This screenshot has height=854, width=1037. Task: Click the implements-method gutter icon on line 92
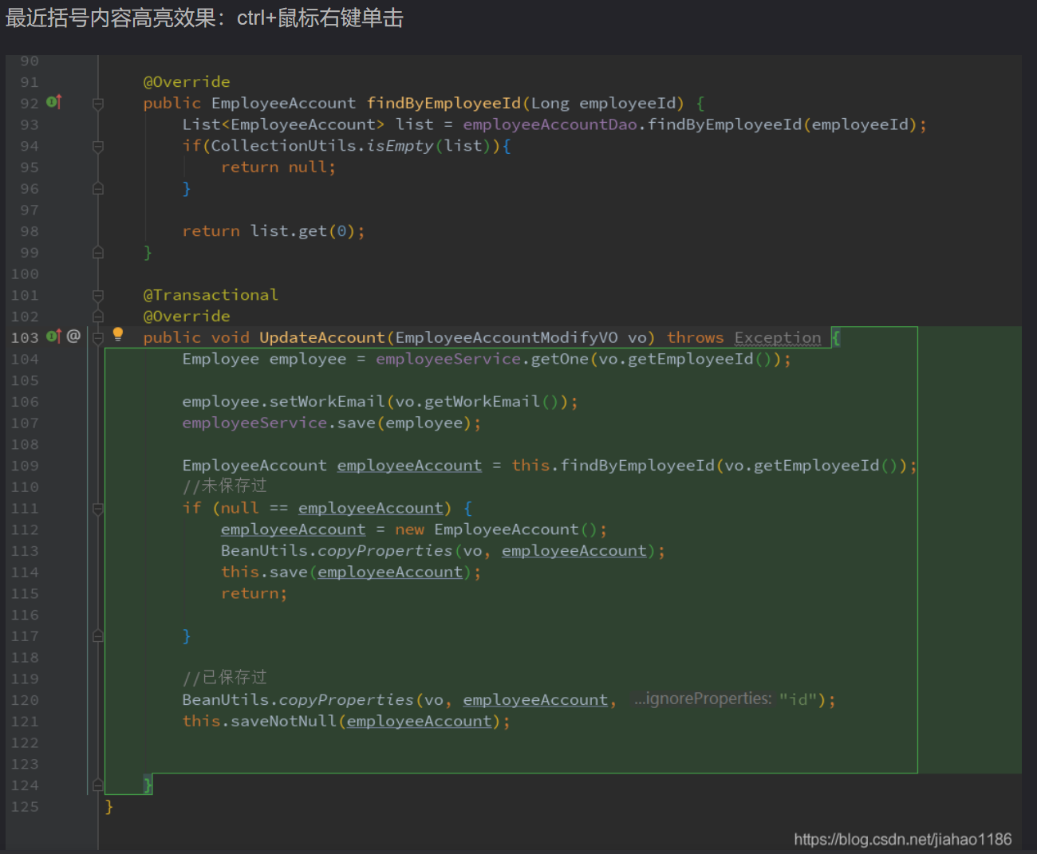(53, 102)
